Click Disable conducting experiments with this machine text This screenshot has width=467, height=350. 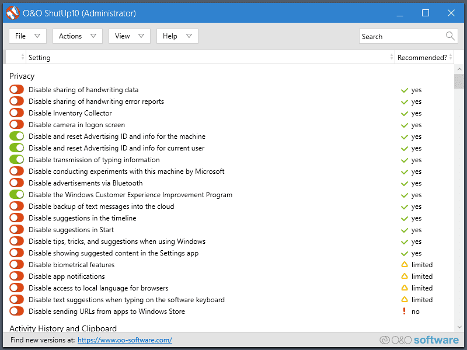tap(126, 171)
